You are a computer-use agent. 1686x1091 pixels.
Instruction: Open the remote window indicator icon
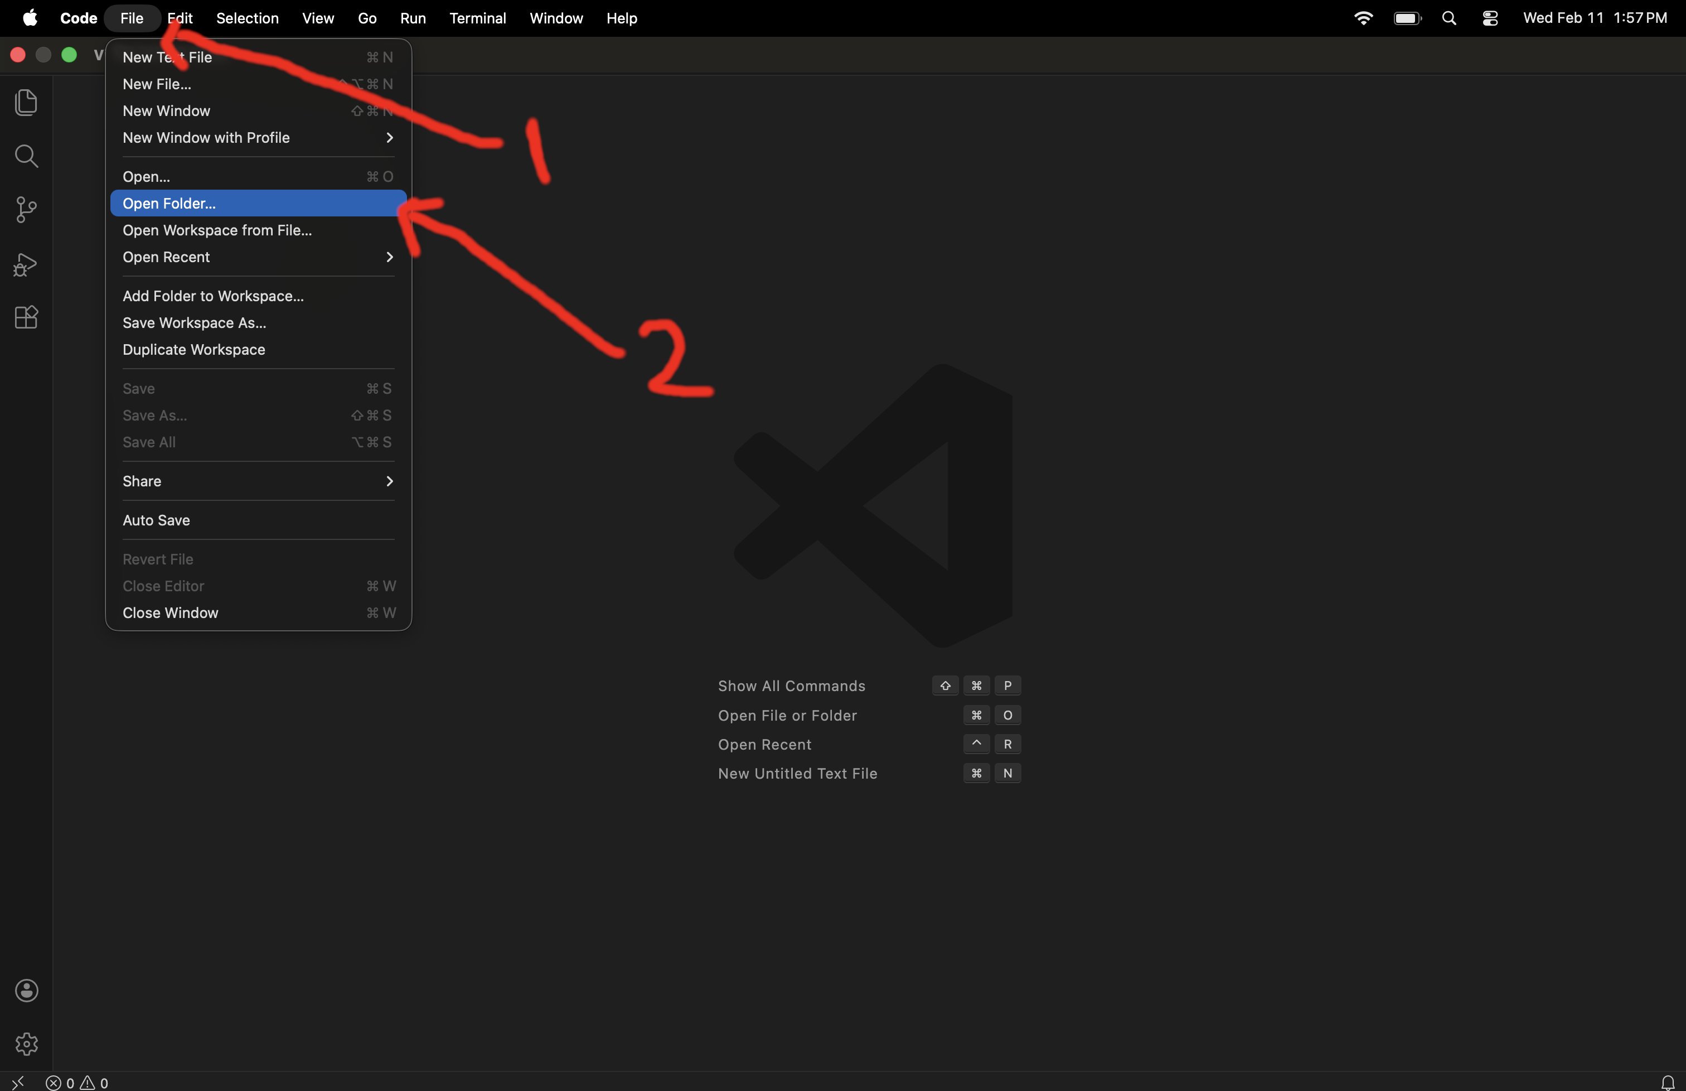[17, 1082]
